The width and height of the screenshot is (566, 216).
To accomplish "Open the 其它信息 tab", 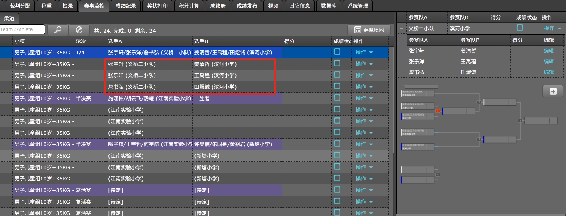I will [x=300, y=6].
